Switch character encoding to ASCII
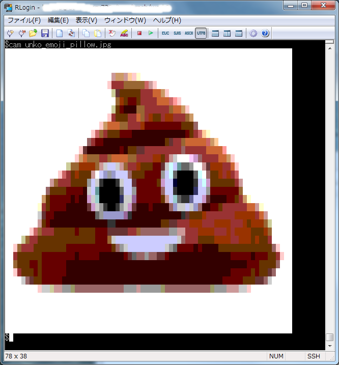 [189, 33]
